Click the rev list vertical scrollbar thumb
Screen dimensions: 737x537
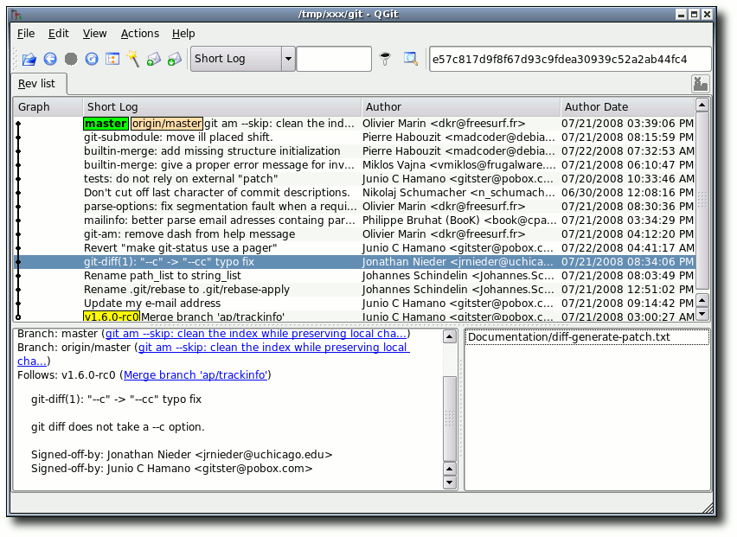(x=702, y=201)
